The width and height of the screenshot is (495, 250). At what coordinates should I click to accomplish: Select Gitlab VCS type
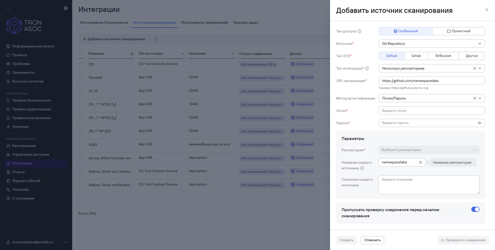416,56
